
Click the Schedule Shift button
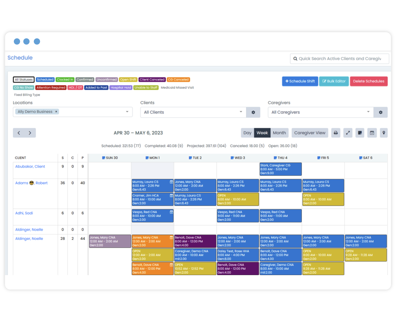tap(300, 81)
